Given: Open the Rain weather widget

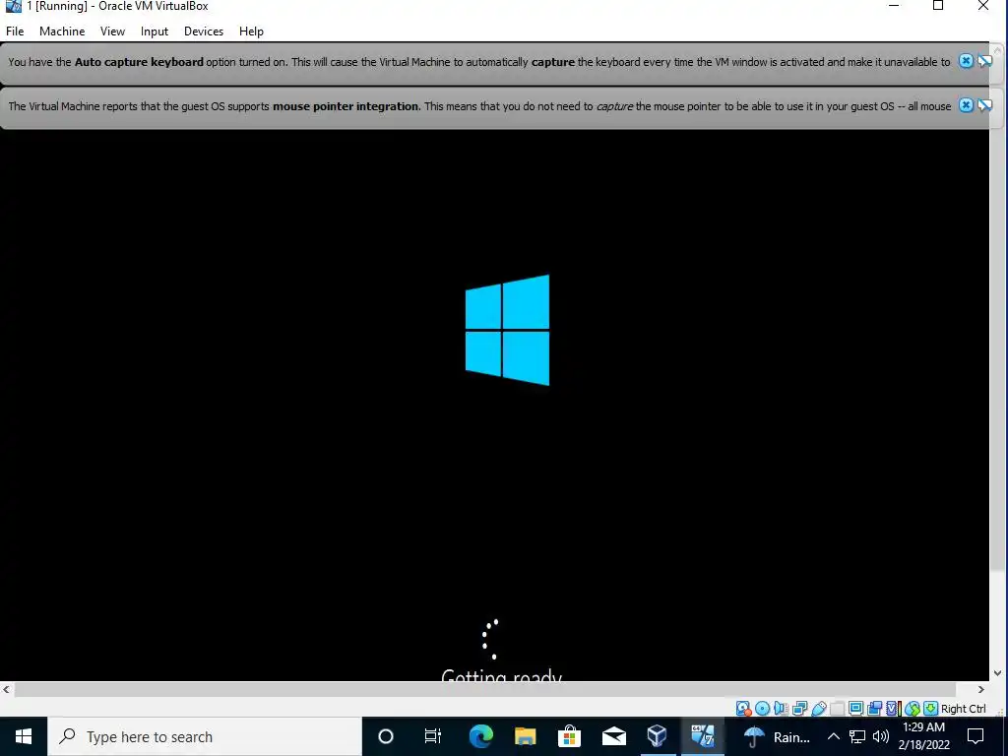Looking at the screenshot, I should click(776, 736).
